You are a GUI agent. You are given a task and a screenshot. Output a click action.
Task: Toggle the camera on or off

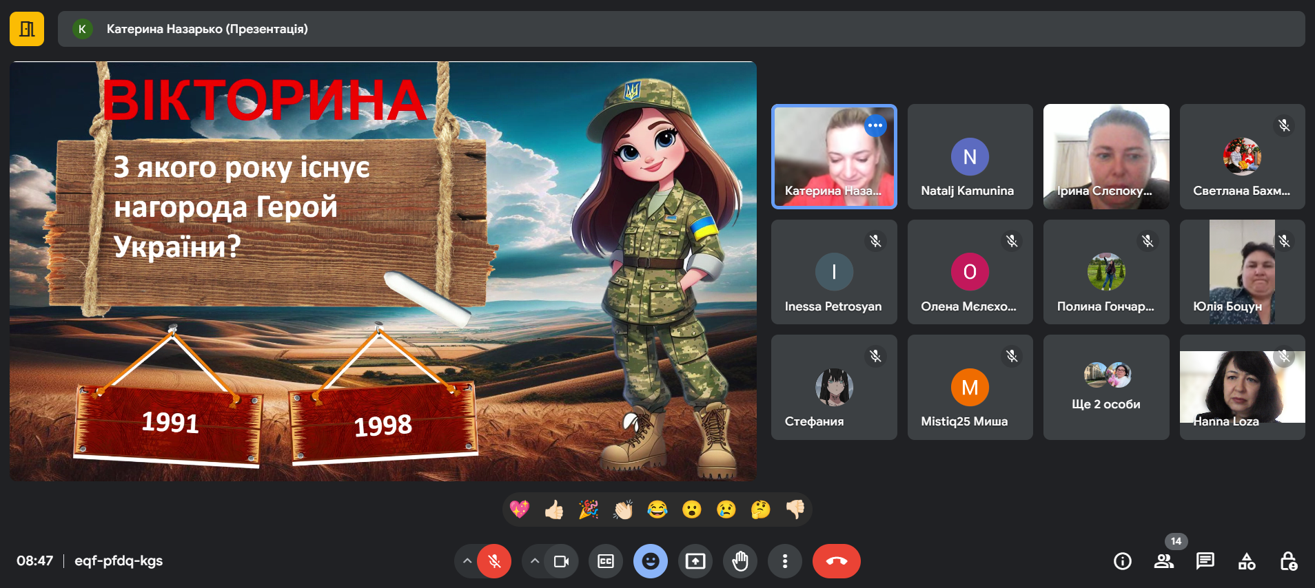pos(561,561)
